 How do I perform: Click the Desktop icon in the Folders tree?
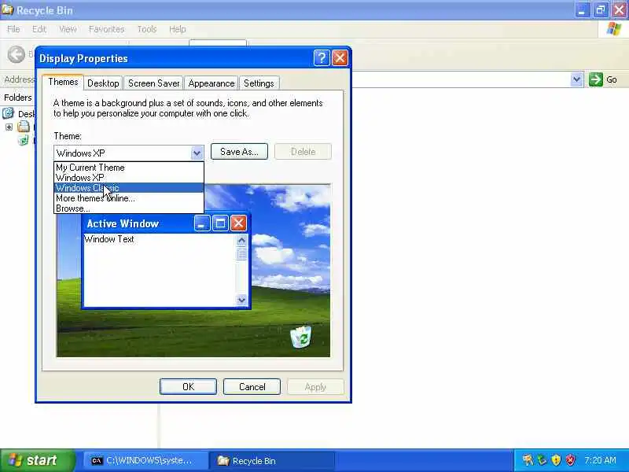[8, 113]
